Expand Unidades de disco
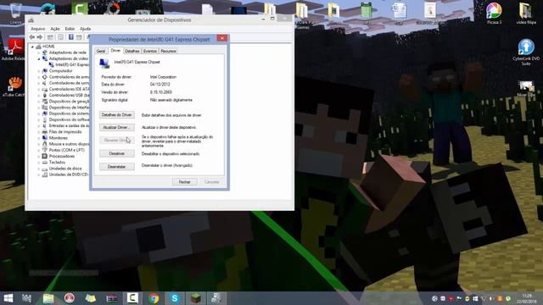The image size is (543, 305). click(x=39, y=169)
